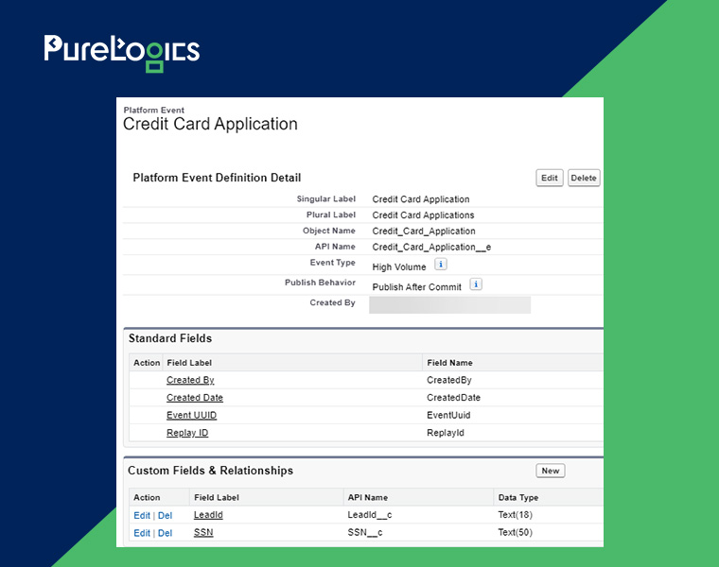Open the Replay ID field link
719x567 pixels.
187,433
